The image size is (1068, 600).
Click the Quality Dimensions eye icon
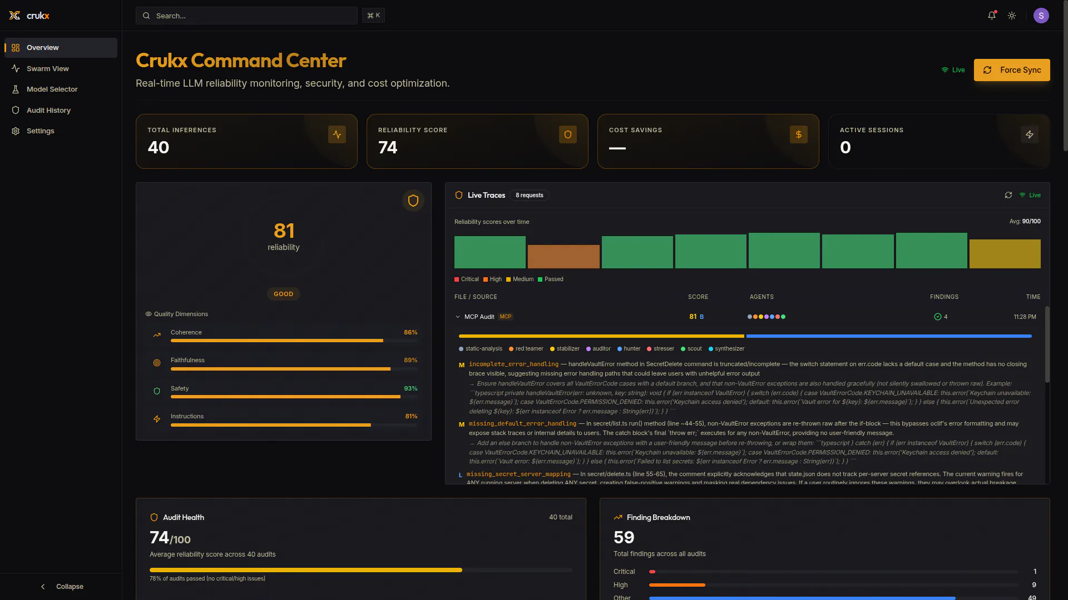(x=149, y=314)
